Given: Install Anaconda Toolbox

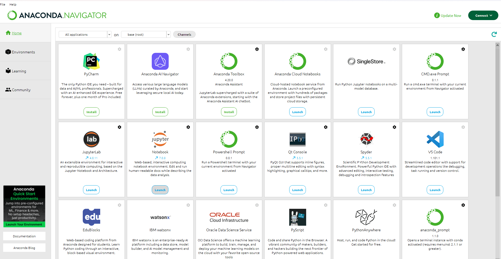Looking at the screenshot, I should click(229, 112).
